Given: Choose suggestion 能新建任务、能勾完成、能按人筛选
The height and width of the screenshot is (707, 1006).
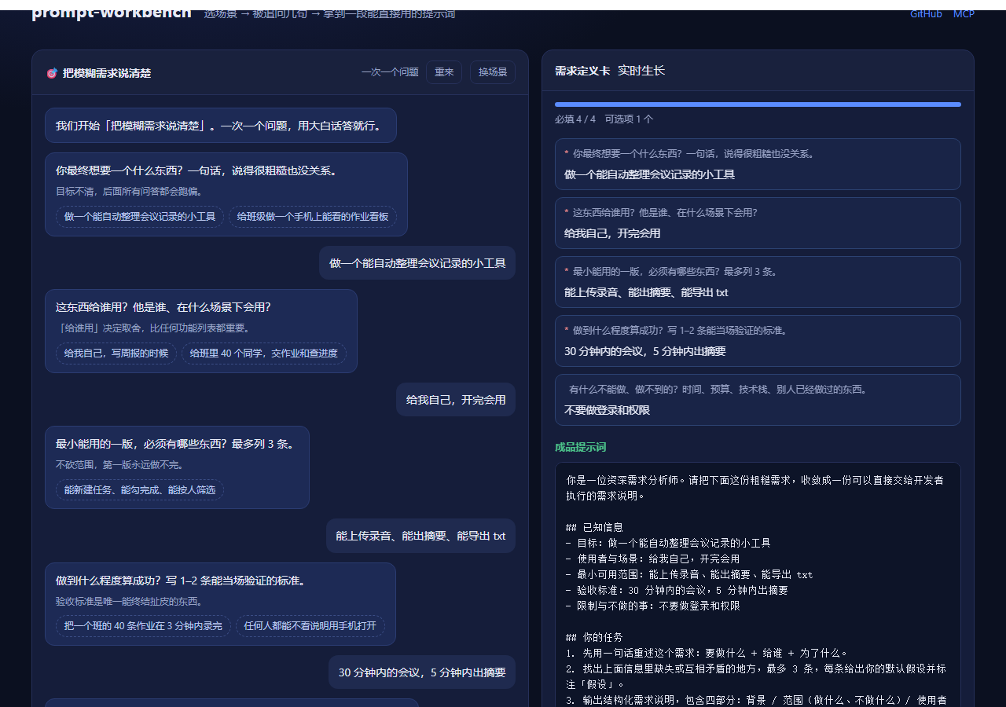Looking at the screenshot, I should click(140, 490).
